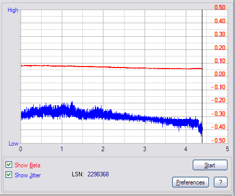
Task: Click the Show Jitter label text
Action: (x=28, y=175)
